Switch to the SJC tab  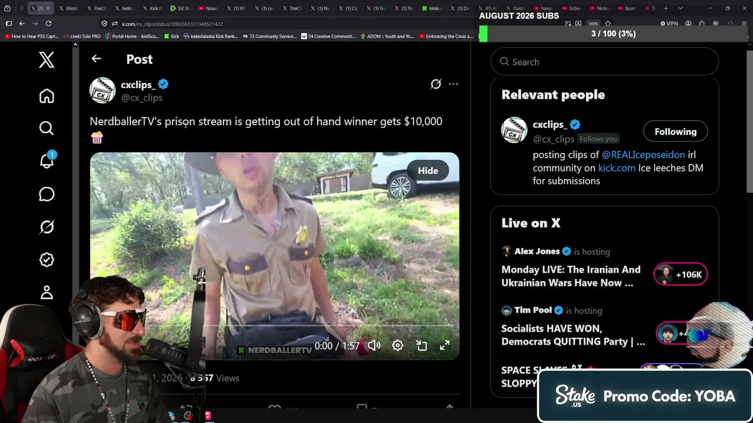179,8
